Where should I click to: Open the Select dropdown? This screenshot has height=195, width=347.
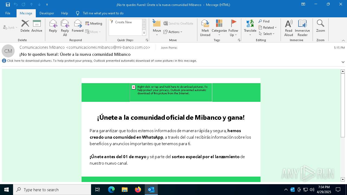click(267, 34)
